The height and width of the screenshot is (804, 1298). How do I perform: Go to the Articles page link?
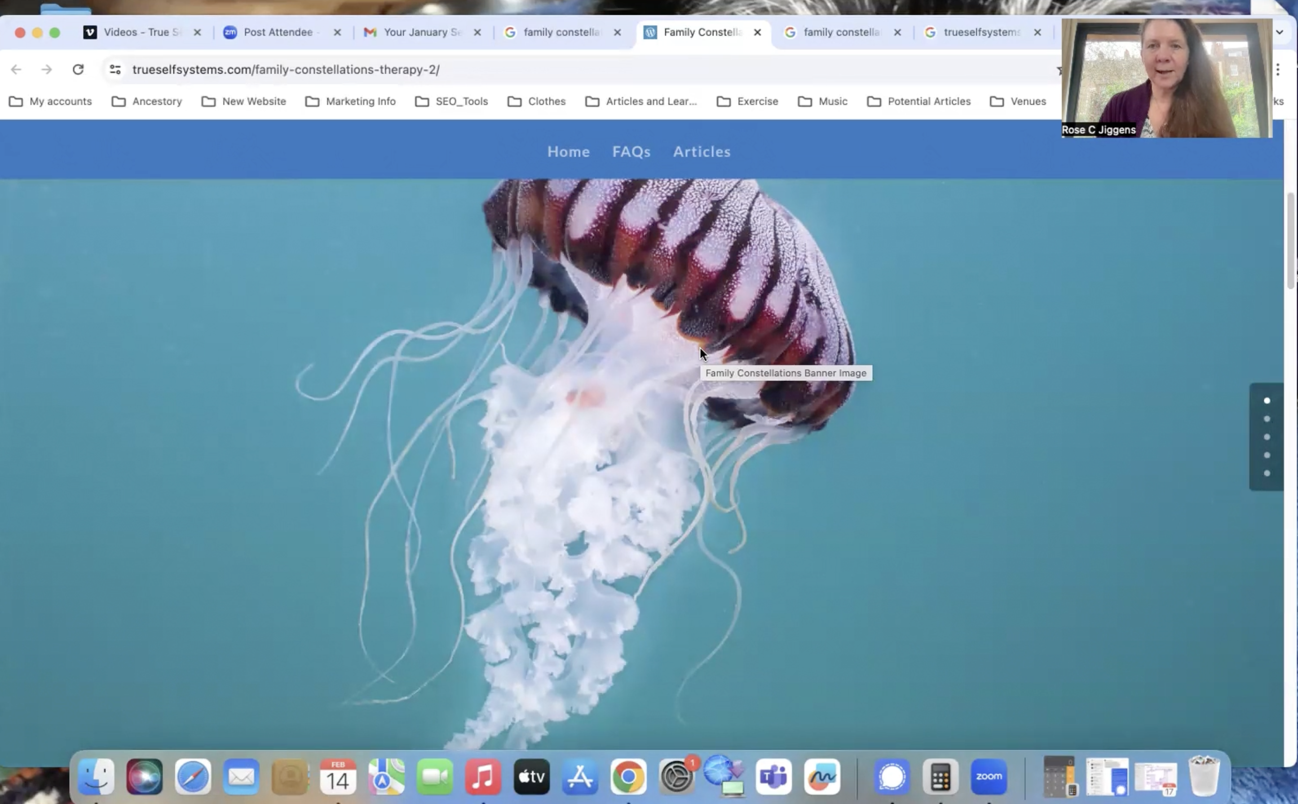(702, 151)
